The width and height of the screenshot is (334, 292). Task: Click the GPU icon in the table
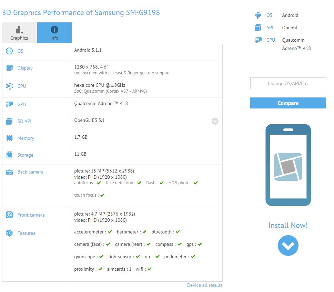[x=9, y=104]
